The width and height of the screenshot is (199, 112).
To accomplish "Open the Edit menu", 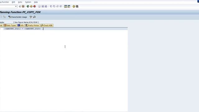I will coord(13,2).
